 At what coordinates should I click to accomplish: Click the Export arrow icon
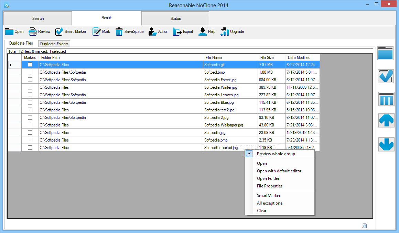177,32
